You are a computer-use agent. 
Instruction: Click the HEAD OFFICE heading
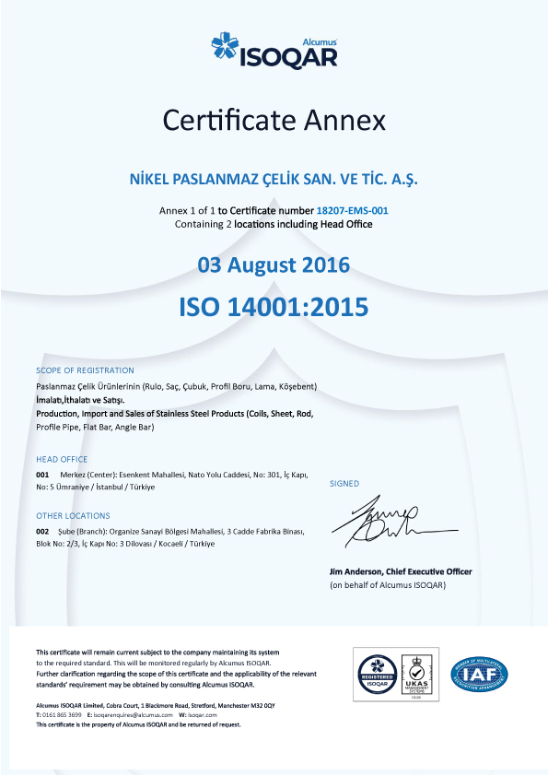[62, 459]
